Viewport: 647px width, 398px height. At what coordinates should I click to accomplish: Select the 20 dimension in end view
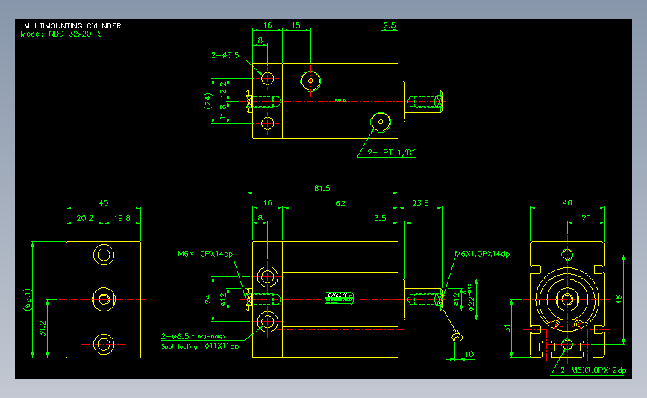coord(586,217)
